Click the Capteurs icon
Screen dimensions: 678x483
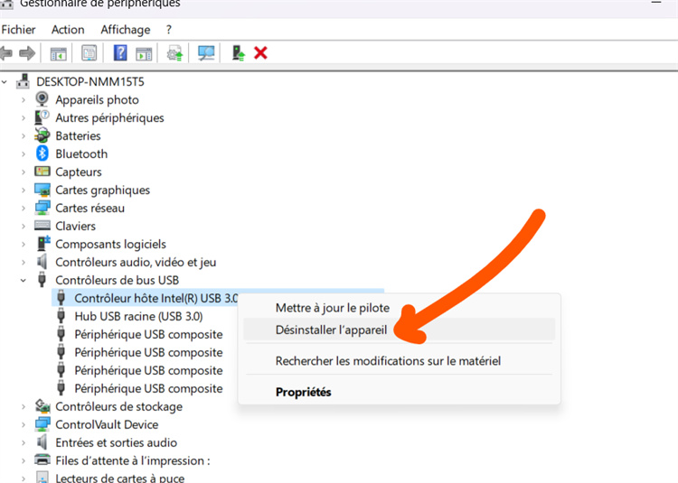(42, 172)
